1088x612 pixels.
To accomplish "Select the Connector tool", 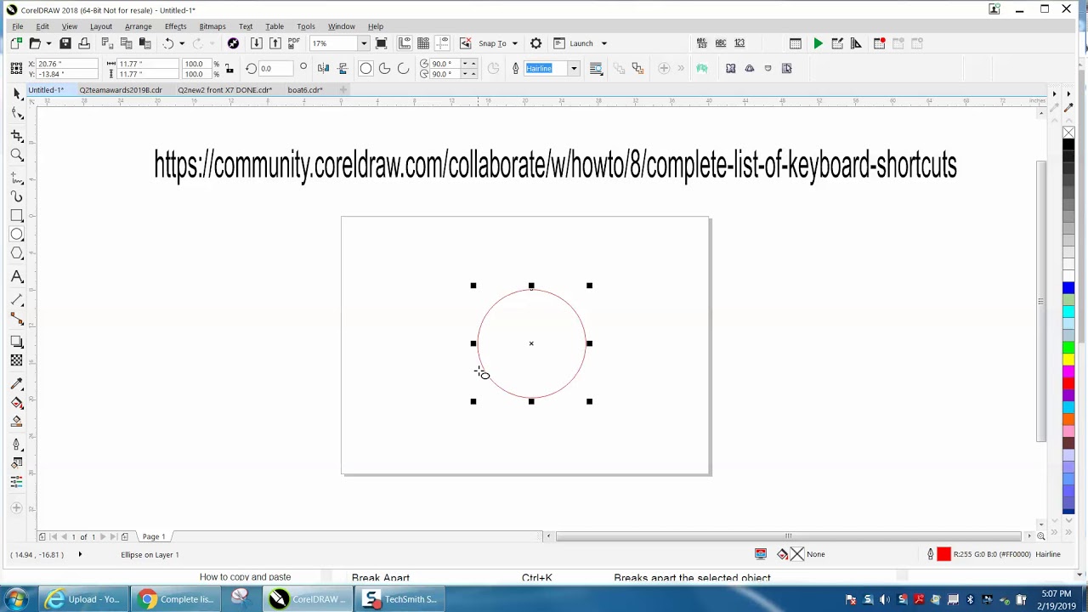I will tap(17, 319).
